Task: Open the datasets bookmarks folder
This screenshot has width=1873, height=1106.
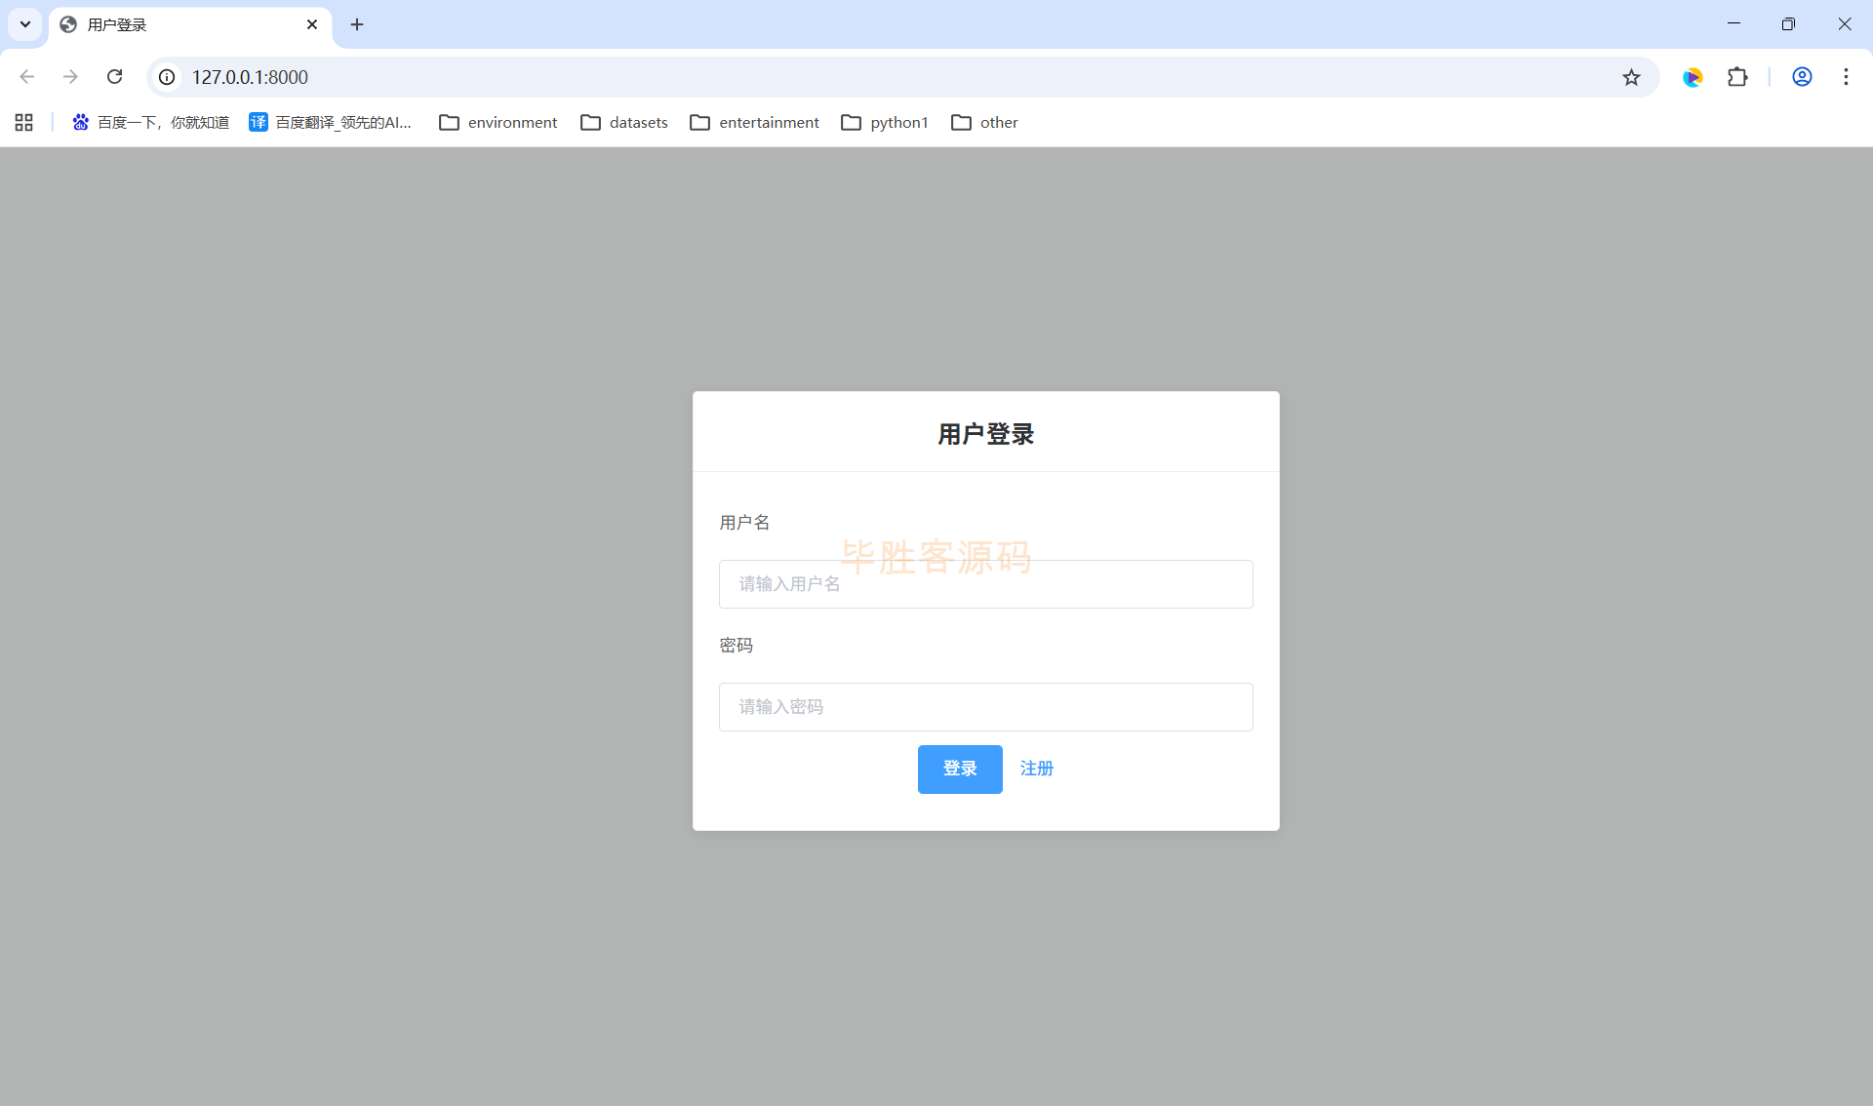Action: [x=624, y=122]
